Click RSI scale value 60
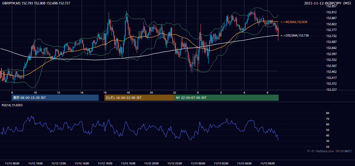This screenshot has height=166, width=355. click(327, 124)
